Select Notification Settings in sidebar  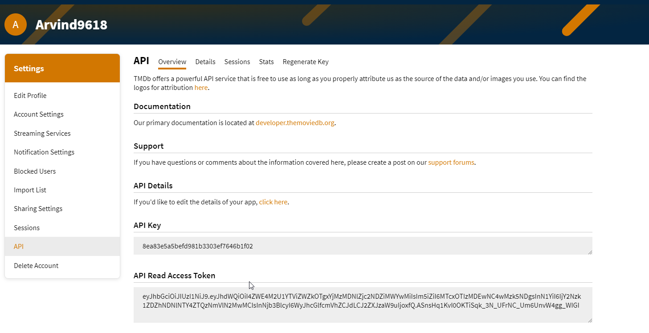click(x=44, y=152)
